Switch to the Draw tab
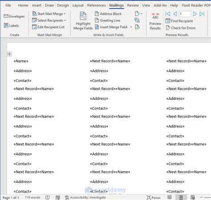211x200 pixels. tap(49, 5)
